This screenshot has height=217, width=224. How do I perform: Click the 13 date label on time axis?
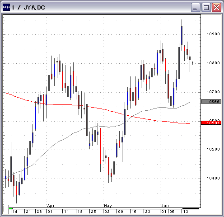coord(186,212)
